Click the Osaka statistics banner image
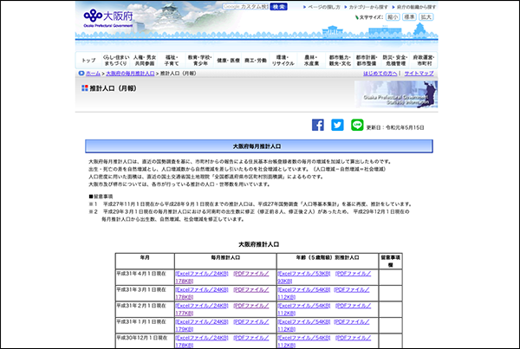This screenshot has height=349, width=520. coord(404,95)
